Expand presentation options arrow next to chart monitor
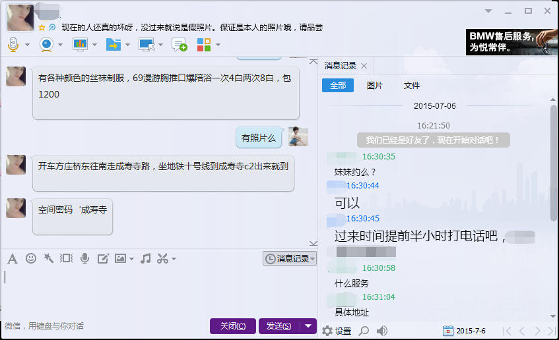 [94, 45]
